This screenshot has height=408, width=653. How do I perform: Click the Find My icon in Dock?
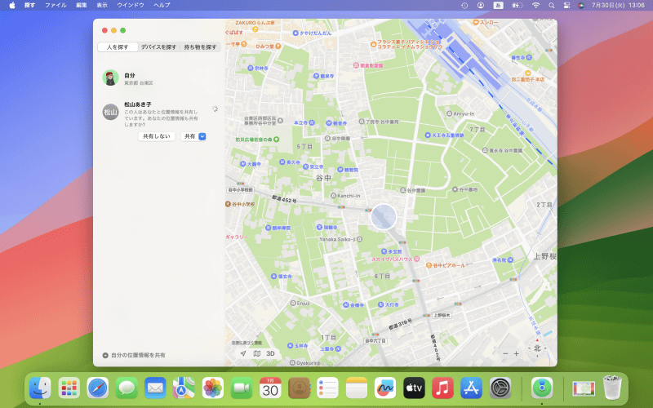(x=542, y=388)
